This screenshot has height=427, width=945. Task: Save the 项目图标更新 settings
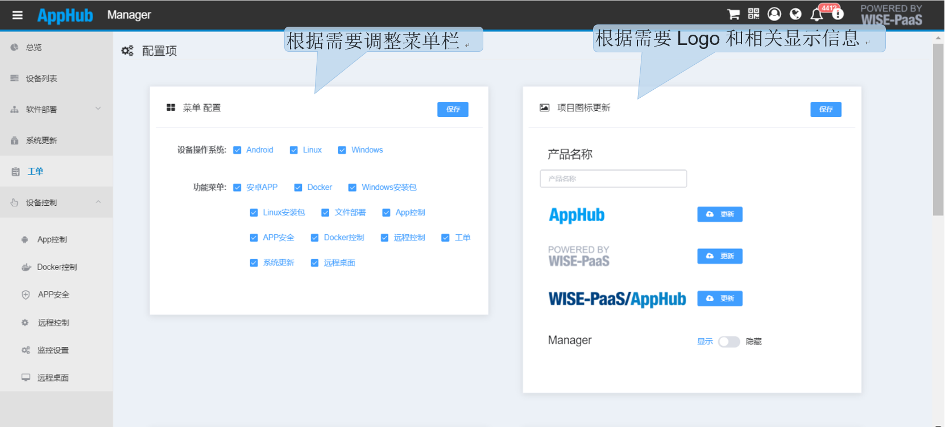(826, 109)
